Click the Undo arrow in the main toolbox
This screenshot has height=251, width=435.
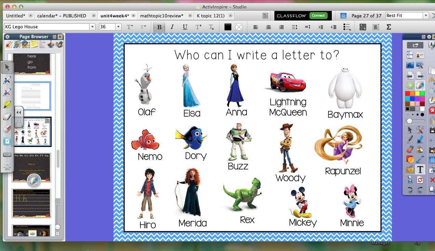click(410, 190)
